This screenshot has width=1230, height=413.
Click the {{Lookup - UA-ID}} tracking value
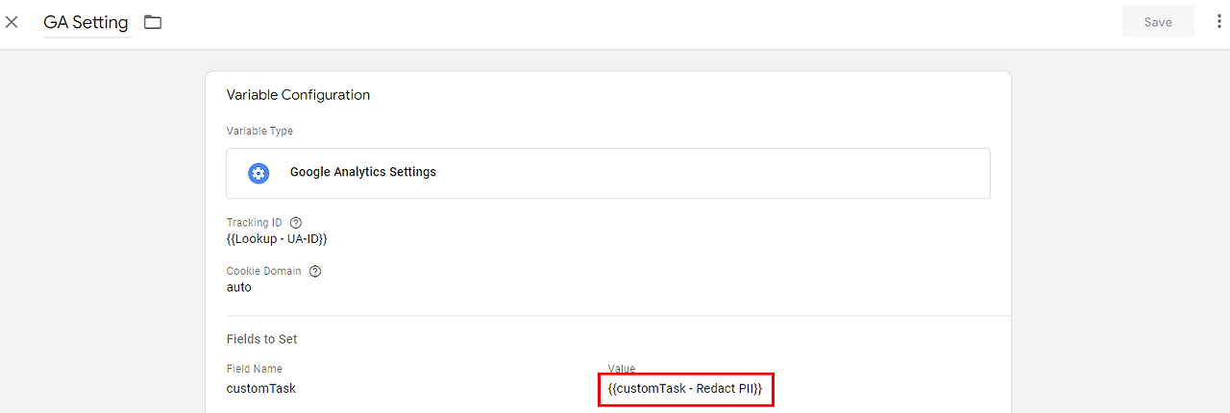coord(283,238)
